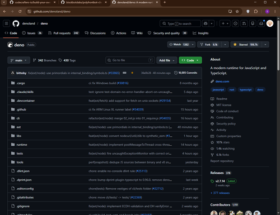The width and height of the screenshot is (280, 215).
Task: Click the Type / to search box
Action: 180,23
